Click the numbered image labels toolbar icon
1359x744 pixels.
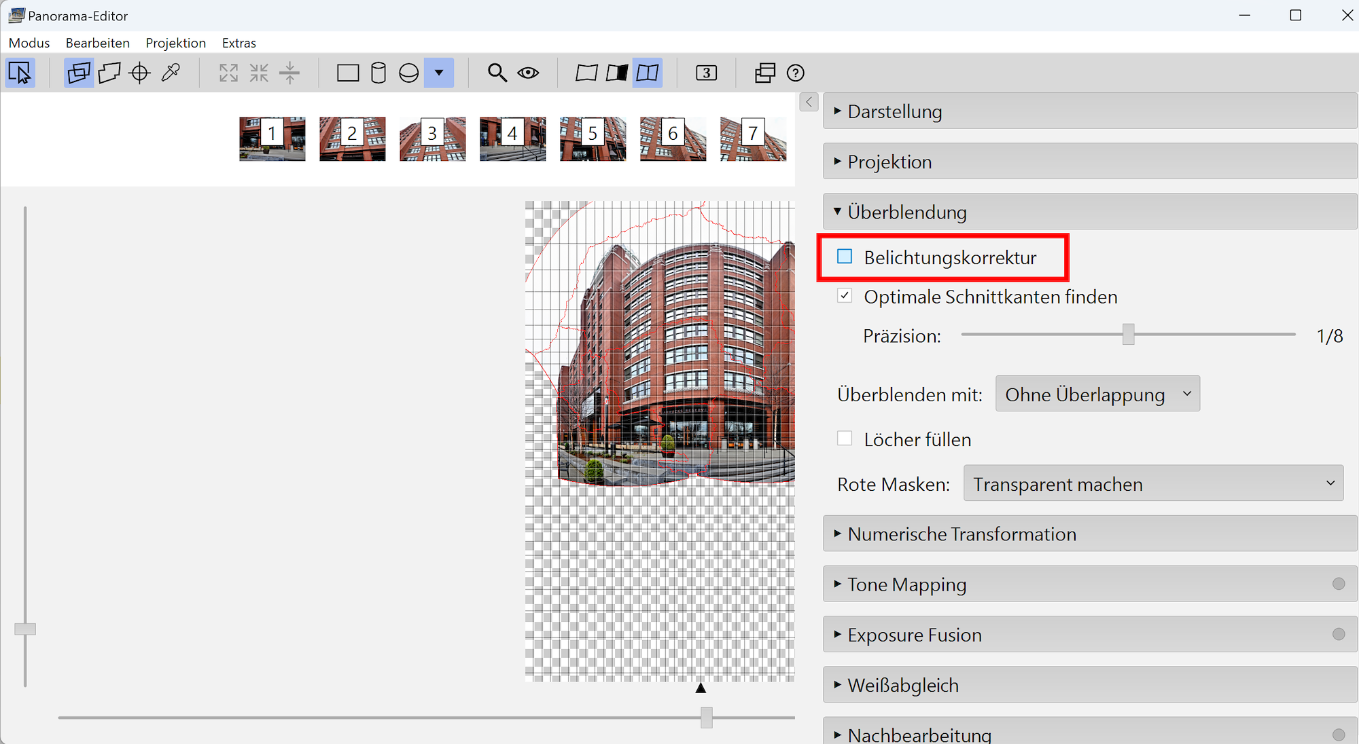point(706,73)
